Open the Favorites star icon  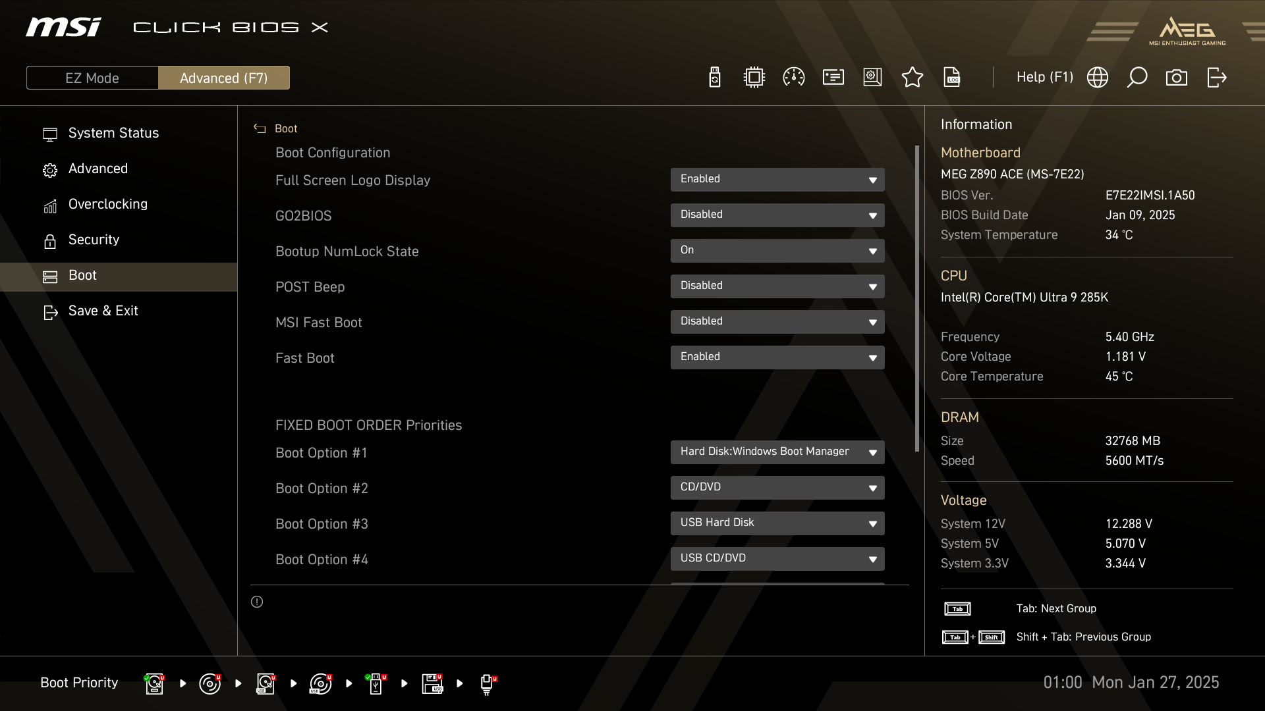click(912, 78)
